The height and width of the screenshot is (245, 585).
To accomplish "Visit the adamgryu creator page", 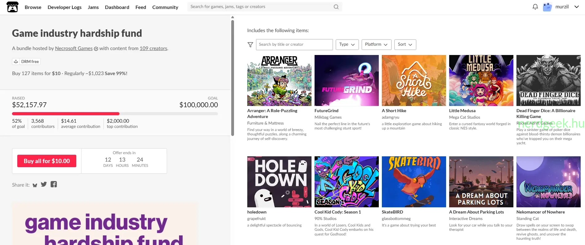I will (391, 117).
